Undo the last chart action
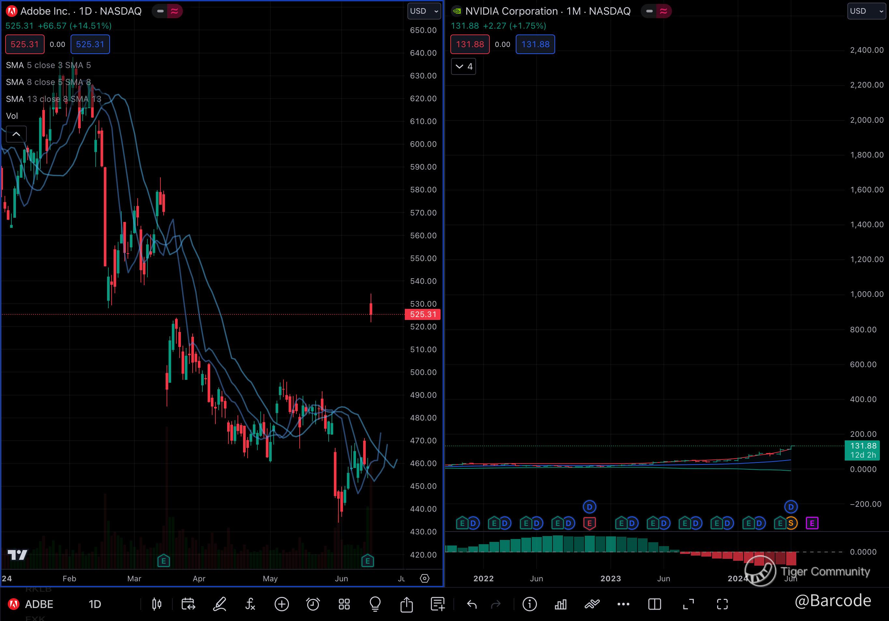 tap(472, 604)
